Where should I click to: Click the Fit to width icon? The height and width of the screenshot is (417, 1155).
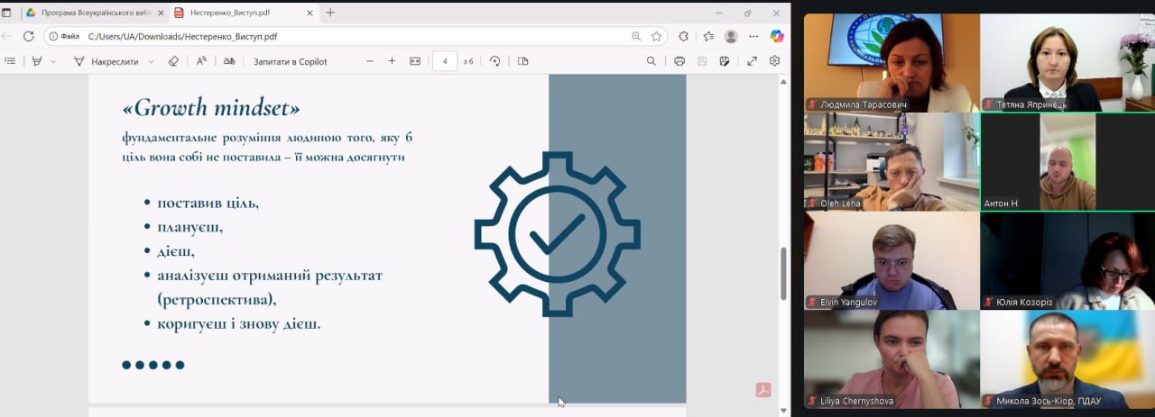click(415, 61)
